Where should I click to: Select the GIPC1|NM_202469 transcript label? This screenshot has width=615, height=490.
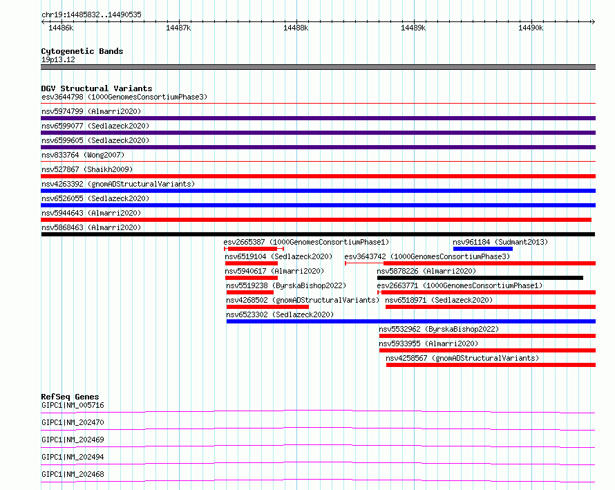point(73,440)
